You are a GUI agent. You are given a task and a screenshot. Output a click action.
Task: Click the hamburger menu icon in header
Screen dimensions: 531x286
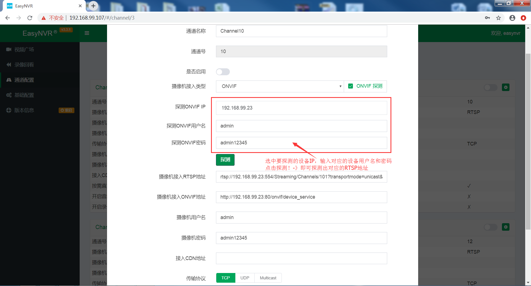click(x=87, y=33)
